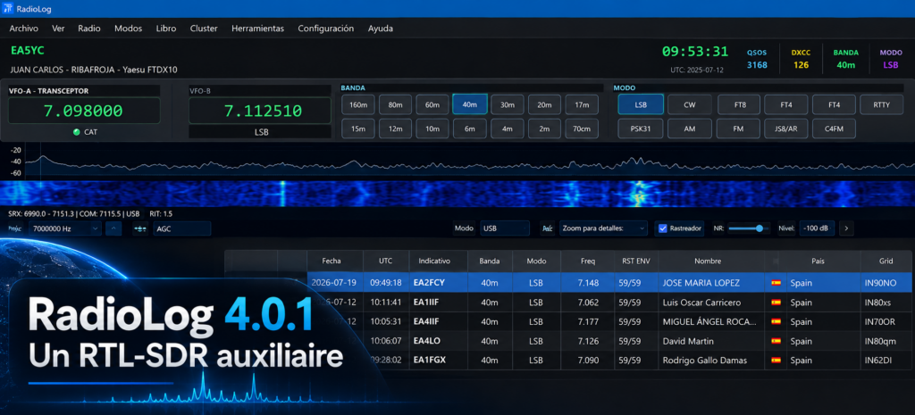The height and width of the screenshot is (415, 915).
Task: Click the icon left of Zoom para detalles
Action: [x=548, y=228]
